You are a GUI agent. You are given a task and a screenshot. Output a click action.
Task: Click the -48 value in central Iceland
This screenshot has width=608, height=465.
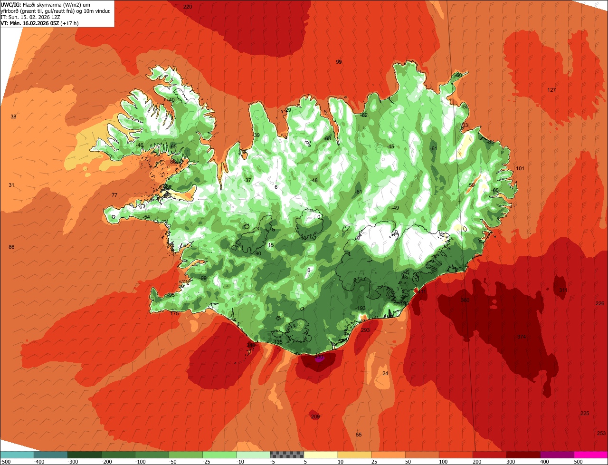[x=314, y=181]
